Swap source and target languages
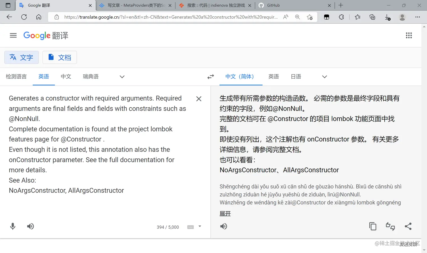427x253 pixels. pyautogui.click(x=211, y=77)
